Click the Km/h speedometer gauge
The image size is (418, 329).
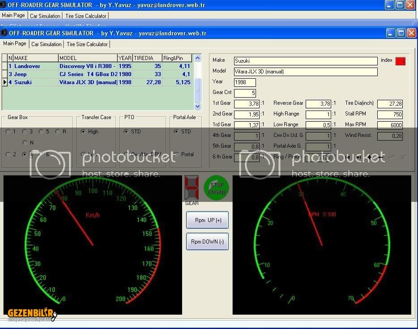tap(93, 245)
